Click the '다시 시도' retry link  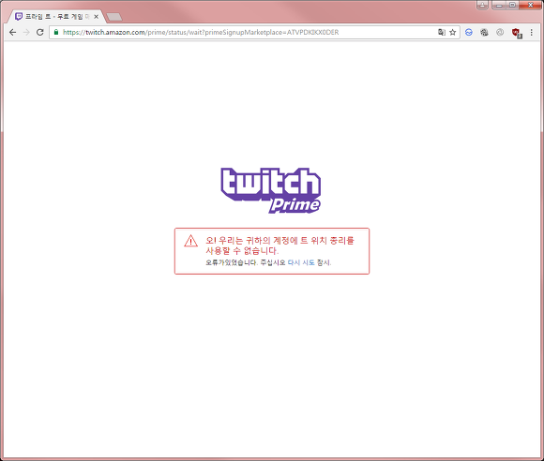(301, 262)
